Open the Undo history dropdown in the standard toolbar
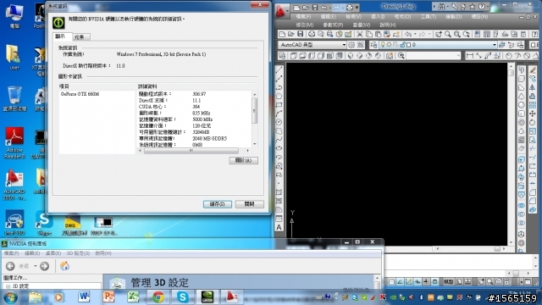The height and width of the screenshot is (305, 542). 415,34
